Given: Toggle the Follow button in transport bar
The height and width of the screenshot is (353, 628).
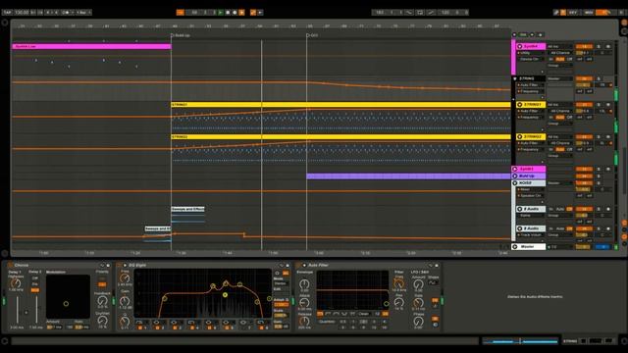Looking at the screenshot, I should click(181, 13).
